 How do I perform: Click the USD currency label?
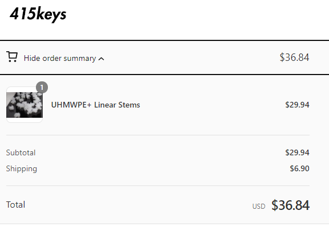pyautogui.click(x=259, y=207)
